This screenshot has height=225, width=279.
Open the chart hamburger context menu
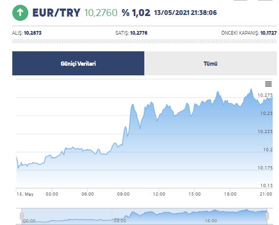pos(268,84)
